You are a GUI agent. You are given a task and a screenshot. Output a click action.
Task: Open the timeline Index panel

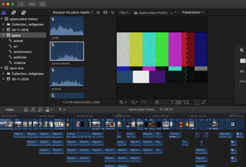point(10,110)
